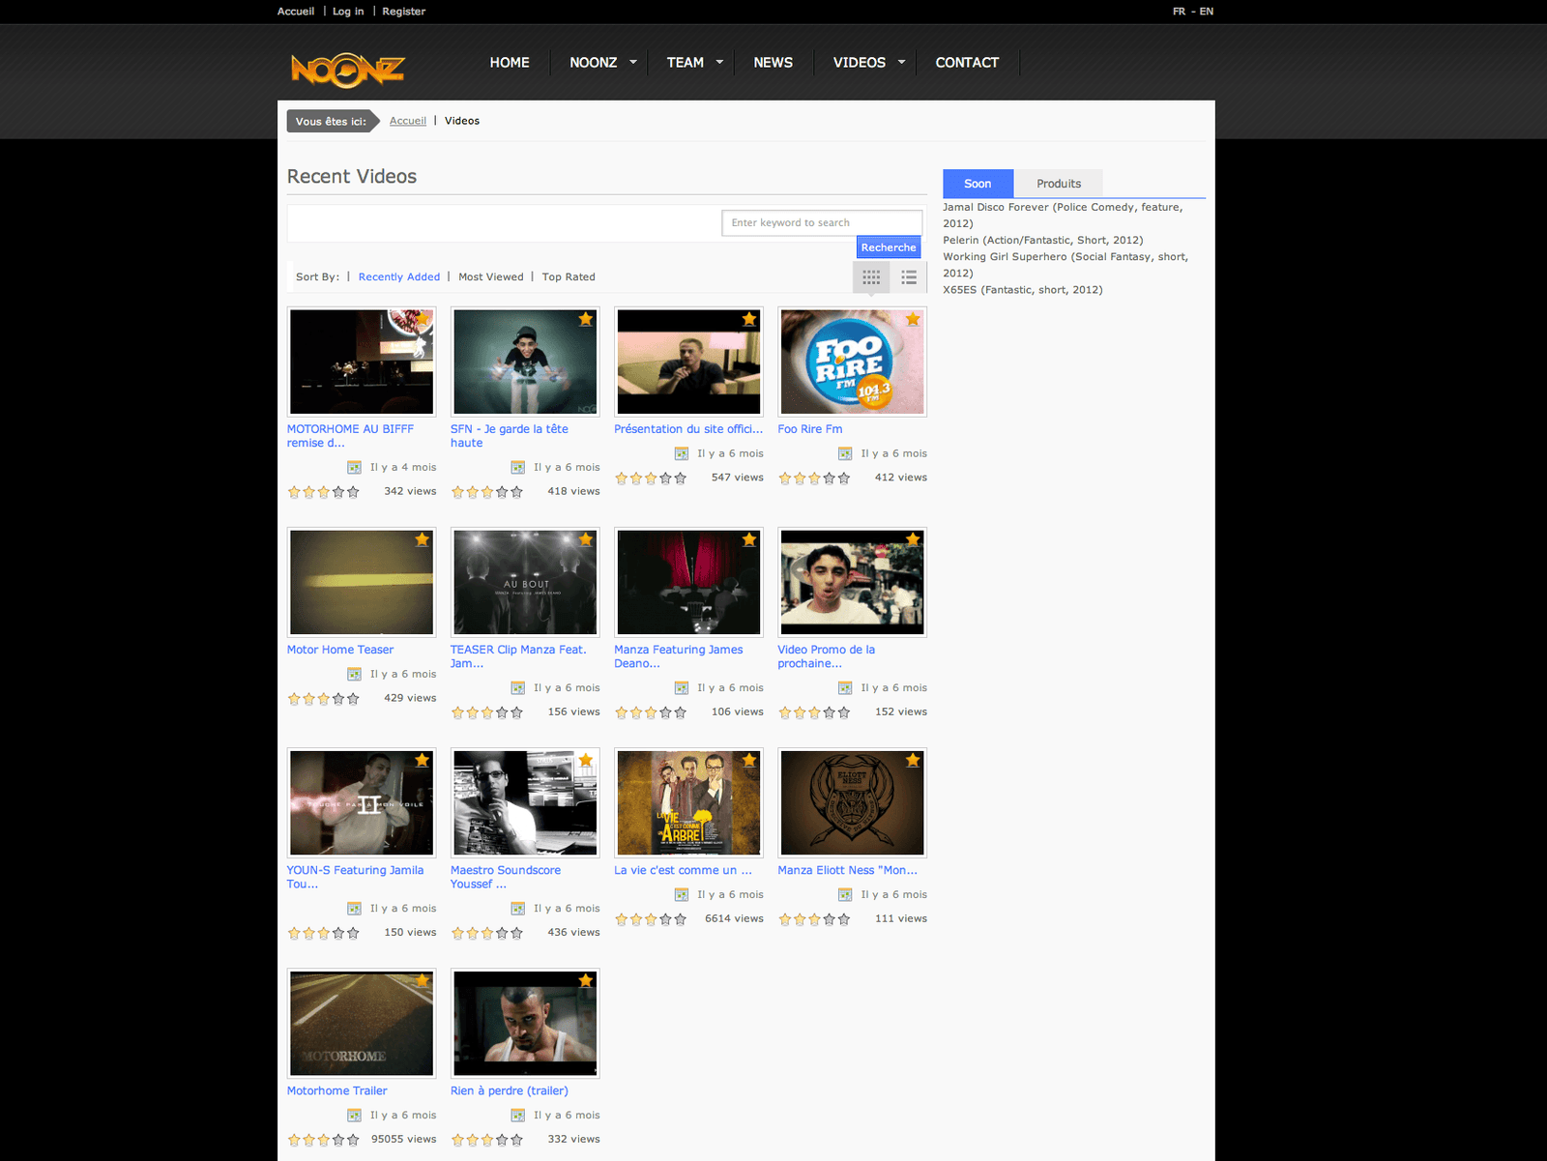Viewport: 1547px width, 1161px height.
Task: Select Recently Added sort option
Action: 398,276
